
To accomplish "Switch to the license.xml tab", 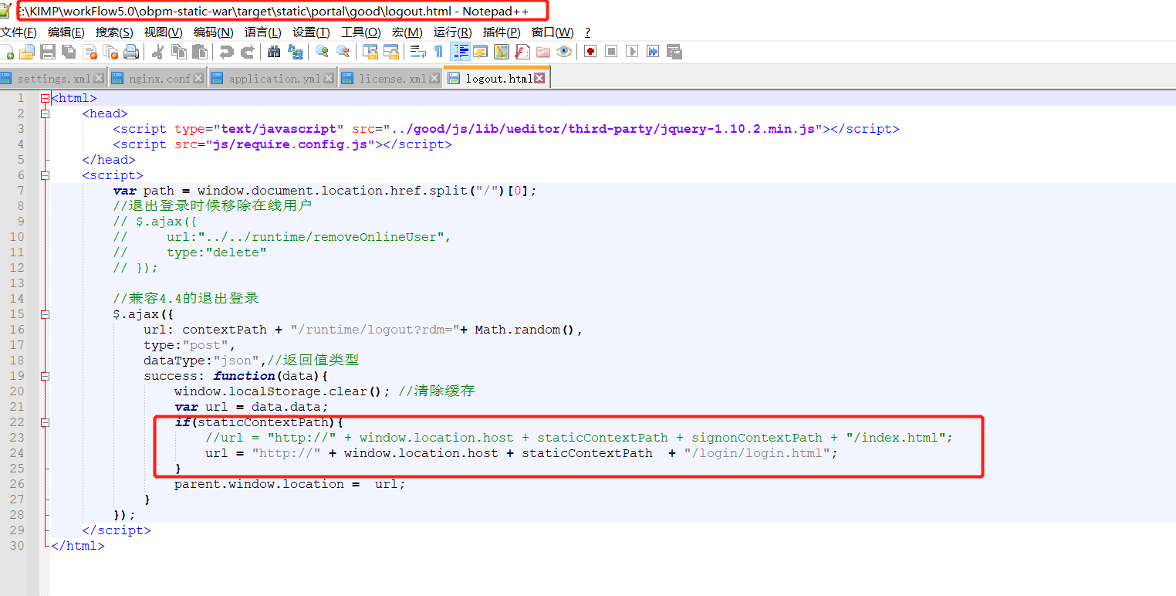I will 392,79.
